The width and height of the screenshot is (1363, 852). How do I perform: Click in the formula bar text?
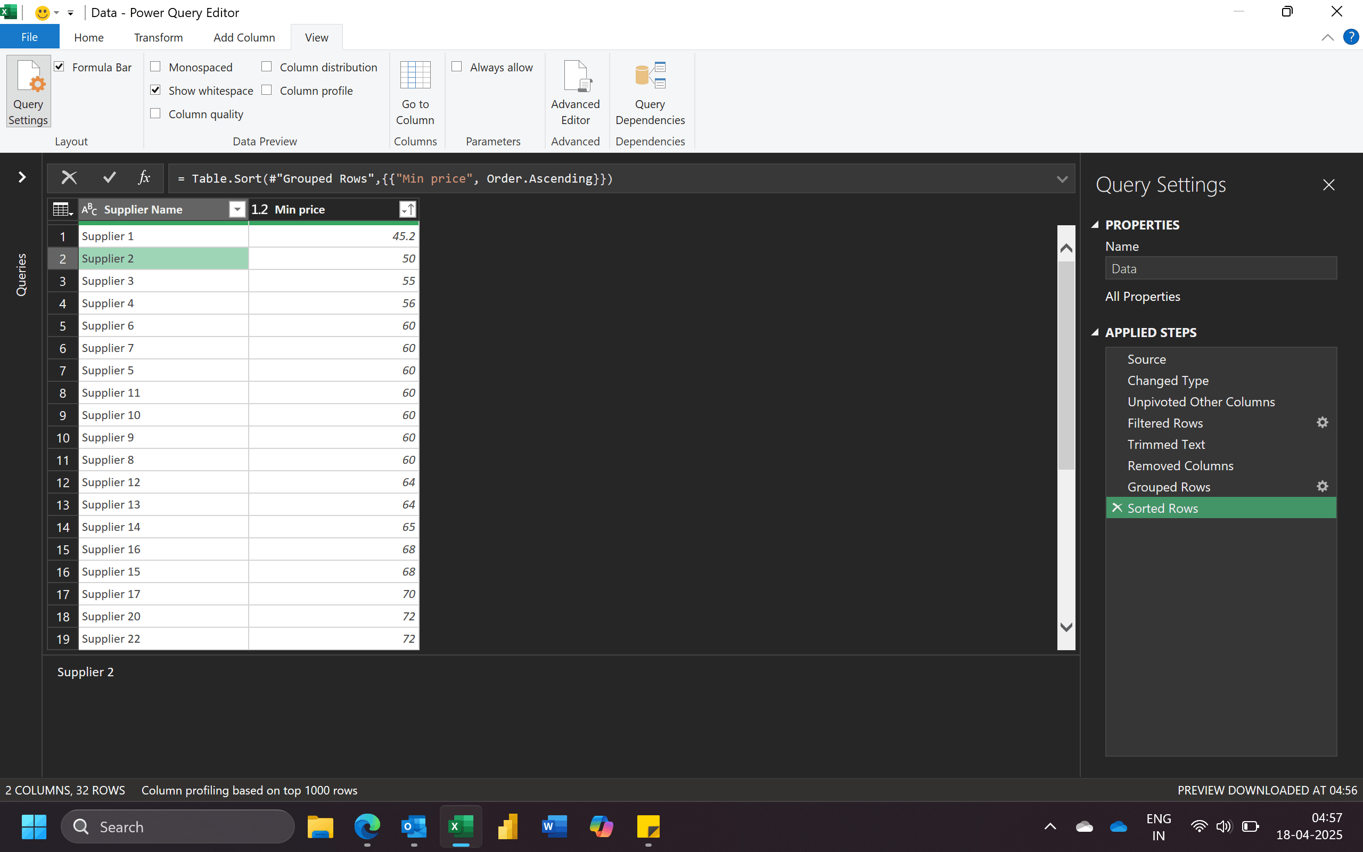click(x=395, y=178)
